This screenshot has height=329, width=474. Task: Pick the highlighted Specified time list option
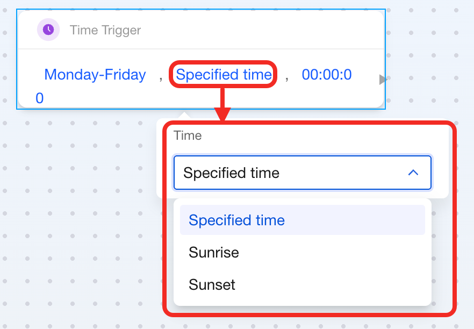click(237, 220)
